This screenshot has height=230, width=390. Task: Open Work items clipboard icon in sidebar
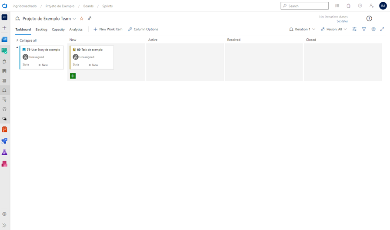[x=4, y=61]
